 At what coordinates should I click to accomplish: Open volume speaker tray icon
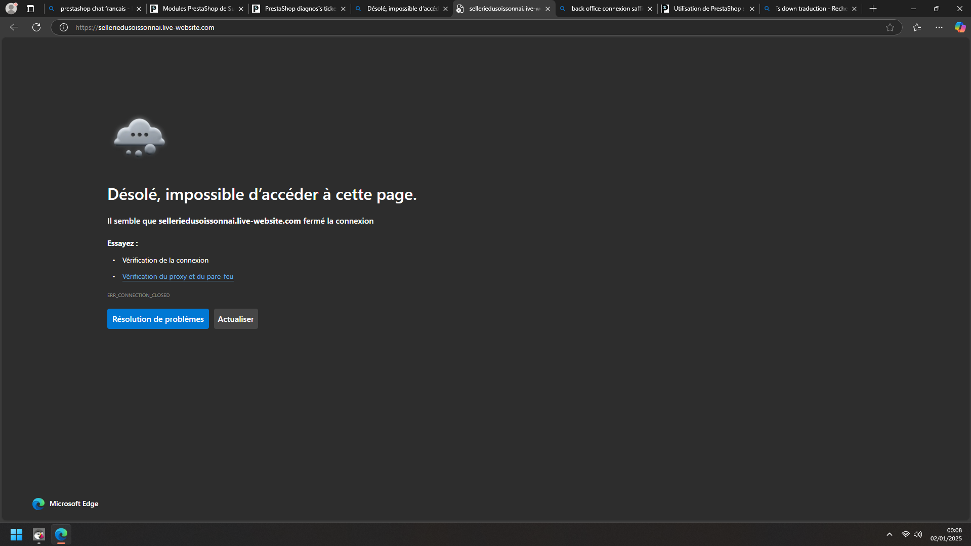[918, 534]
